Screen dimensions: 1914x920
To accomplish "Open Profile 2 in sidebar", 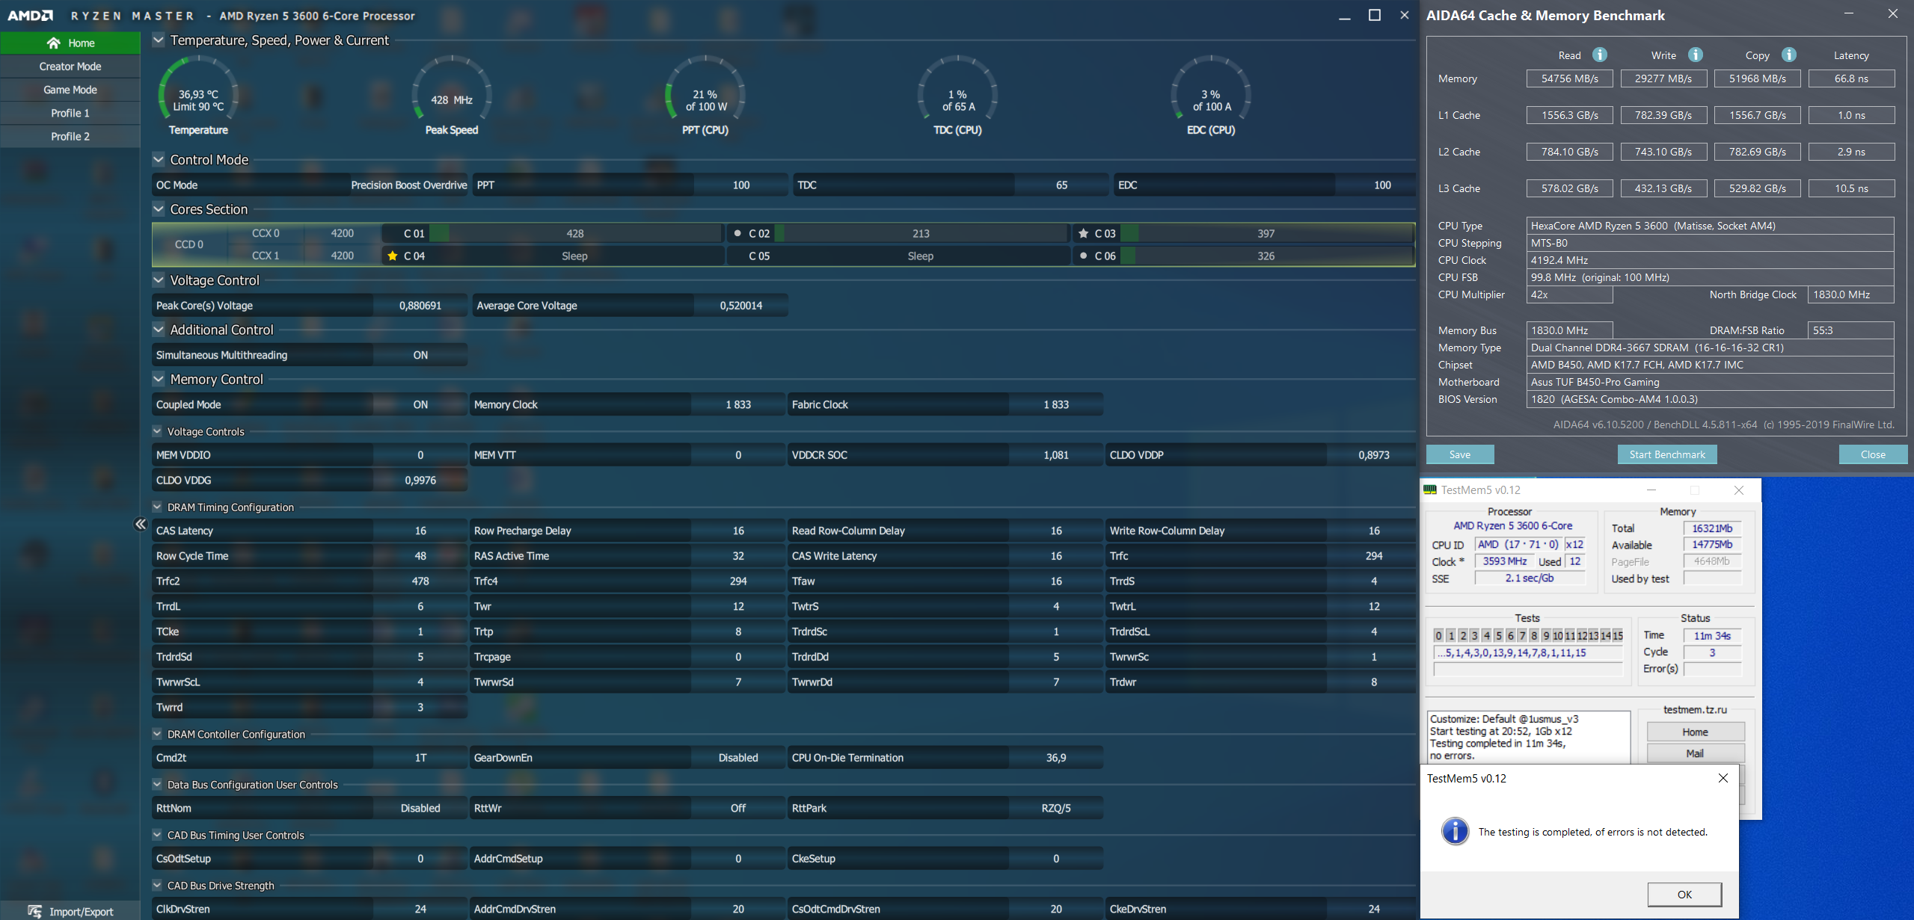I will tap(70, 136).
